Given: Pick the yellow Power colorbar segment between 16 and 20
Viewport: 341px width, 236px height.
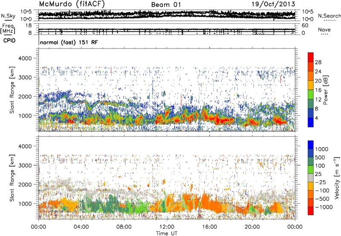Looking at the screenshot, I should [x=311, y=85].
